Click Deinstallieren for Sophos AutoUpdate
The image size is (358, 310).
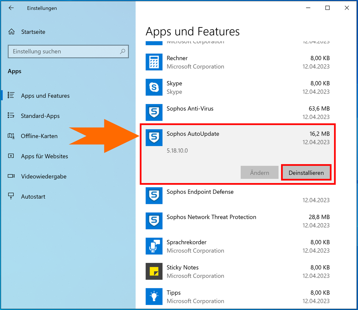point(306,173)
